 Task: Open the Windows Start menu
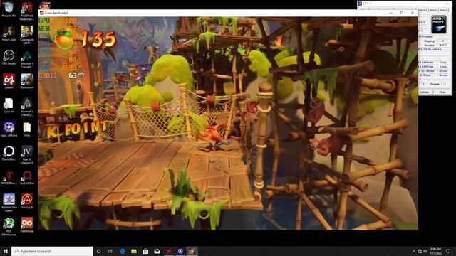tap(6, 251)
